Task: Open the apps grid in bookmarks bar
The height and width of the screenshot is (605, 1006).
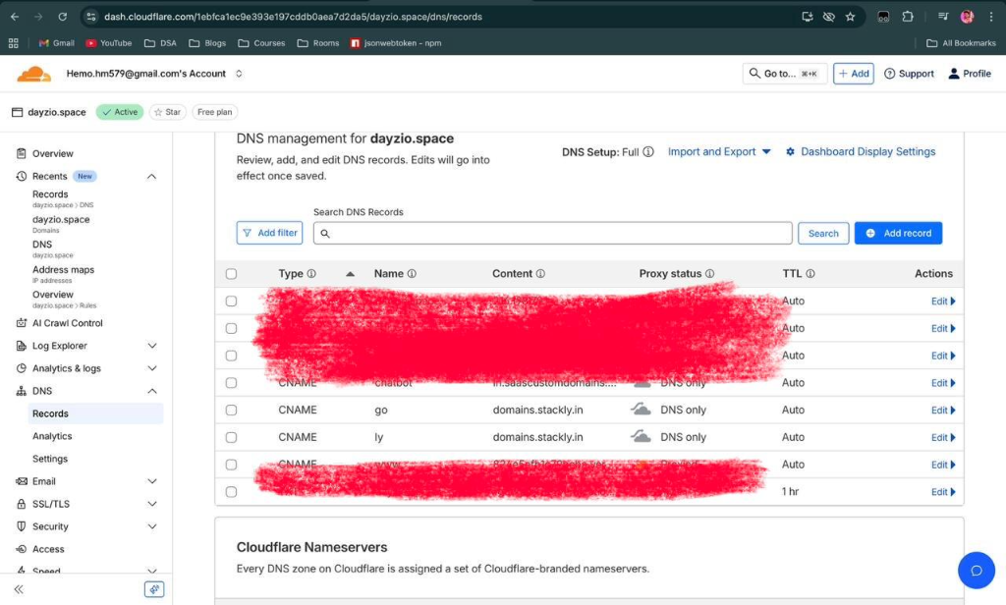Action: [14, 43]
